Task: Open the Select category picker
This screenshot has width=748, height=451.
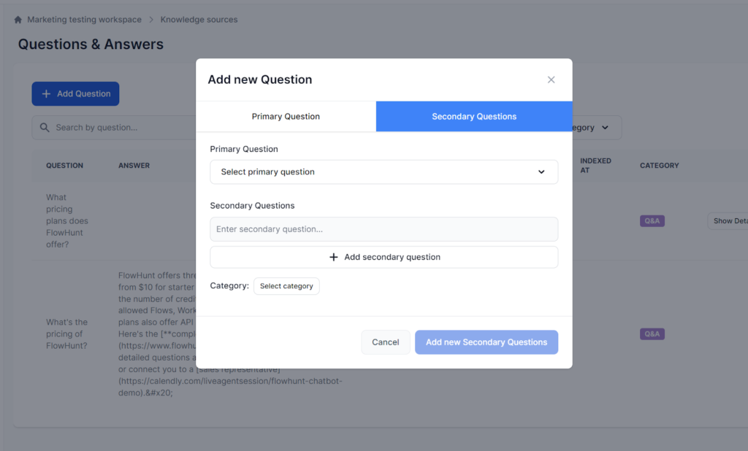Action: point(286,286)
